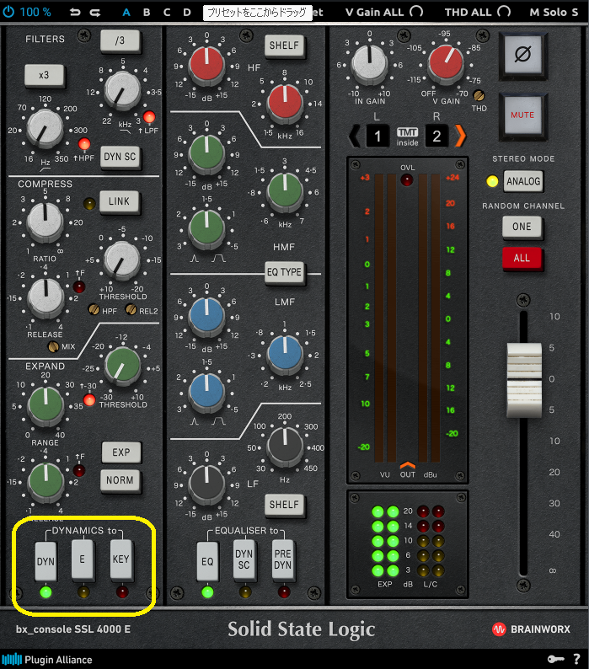Click random channel ONE button
Image resolution: width=589 pixels, height=669 pixels.
pyautogui.click(x=522, y=227)
